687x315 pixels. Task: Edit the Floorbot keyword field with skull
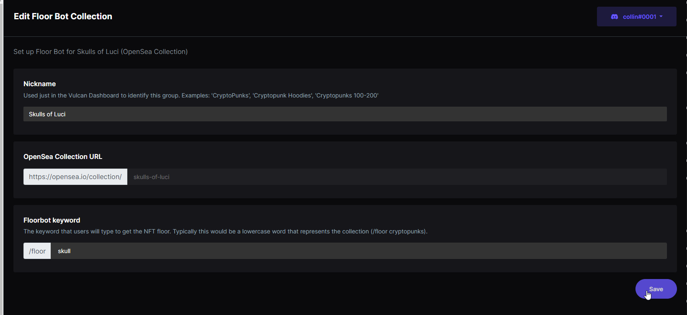pyautogui.click(x=359, y=251)
